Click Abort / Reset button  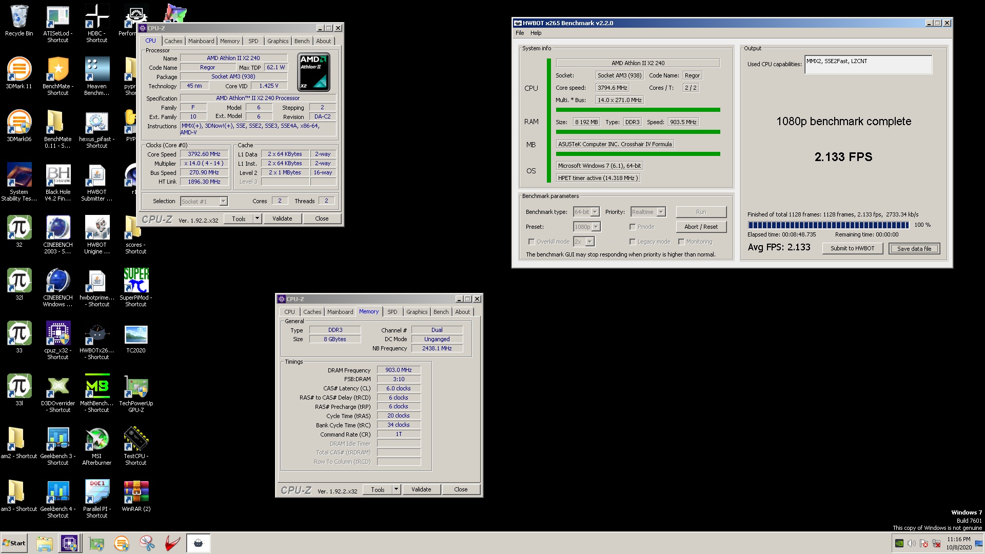[701, 227]
